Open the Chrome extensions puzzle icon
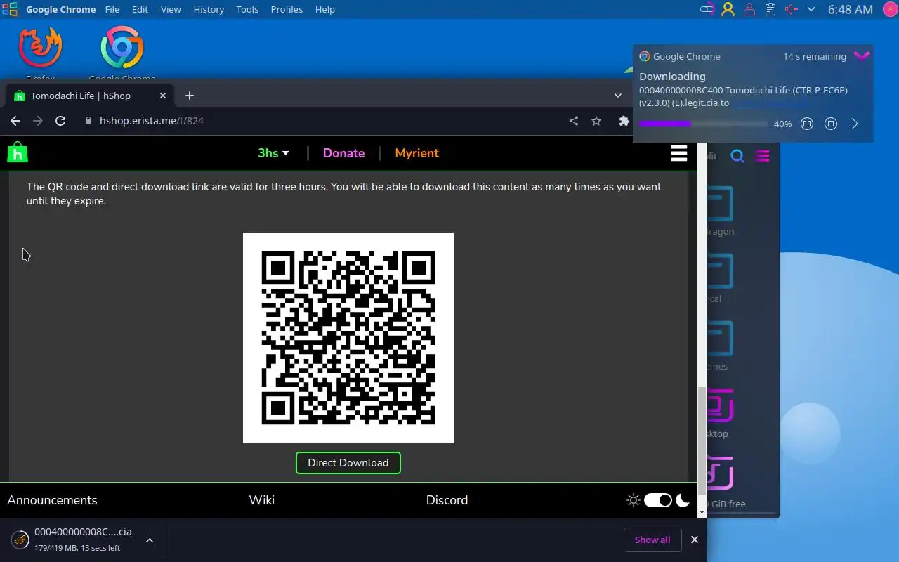899x562 pixels. [624, 121]
